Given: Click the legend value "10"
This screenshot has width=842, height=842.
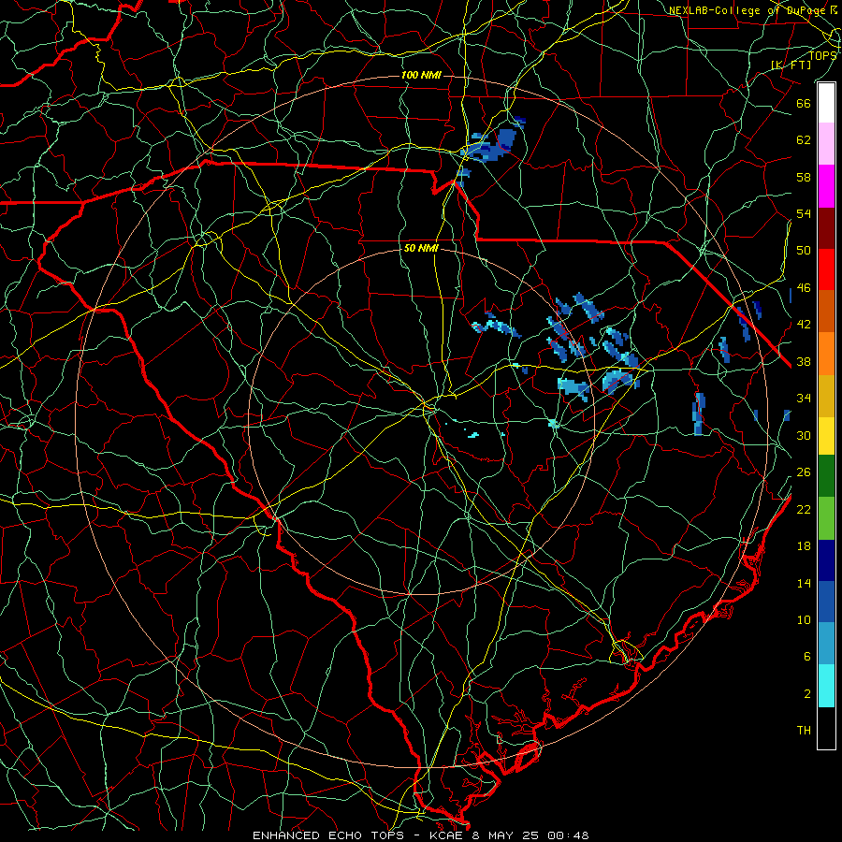Looking at the screenshot, I should coord(804,619).
